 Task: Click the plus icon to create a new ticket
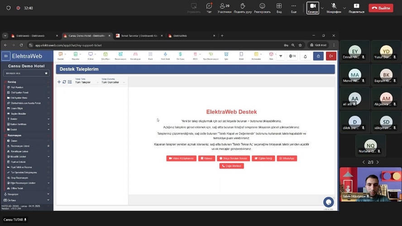point(59,82)
